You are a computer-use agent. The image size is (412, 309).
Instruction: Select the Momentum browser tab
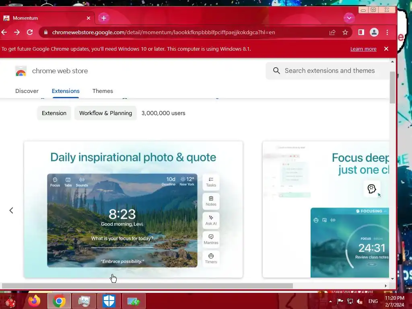coord(47,18)
